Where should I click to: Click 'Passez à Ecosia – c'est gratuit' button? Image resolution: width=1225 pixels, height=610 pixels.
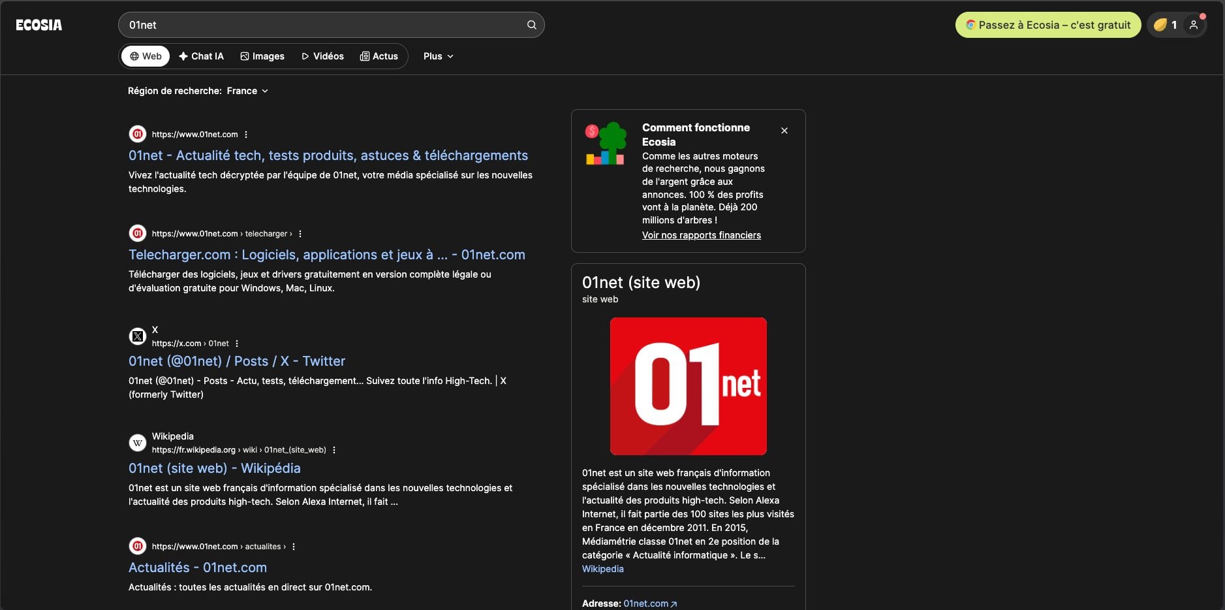pyautogui.click(x=1048, y=25)
